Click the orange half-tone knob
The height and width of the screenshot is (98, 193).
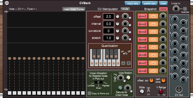[x=163, y=81]
